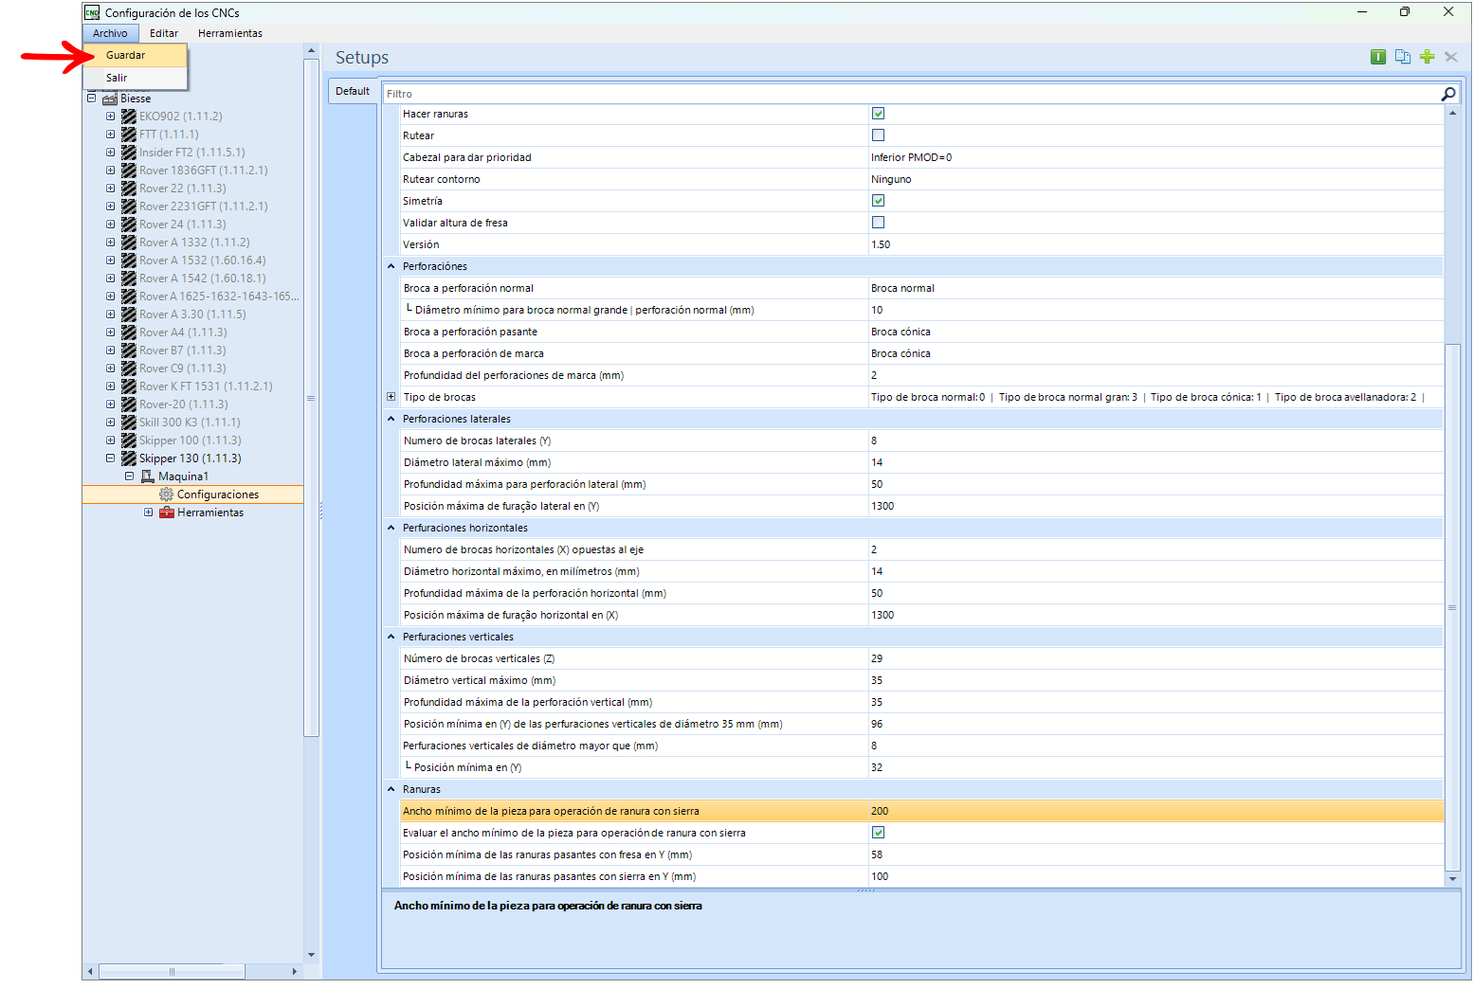Screen dimensions: 1473x989
Task: Expand the Herramientas tree node
Action: tap(148, 512)
